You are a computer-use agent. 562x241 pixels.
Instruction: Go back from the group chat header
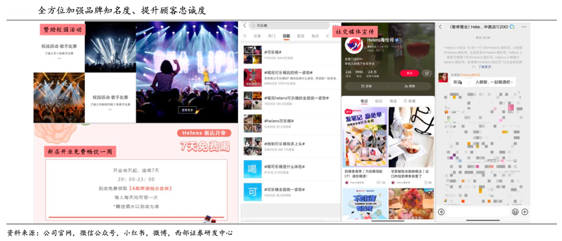pyautogui.click(x=441, y=27)
